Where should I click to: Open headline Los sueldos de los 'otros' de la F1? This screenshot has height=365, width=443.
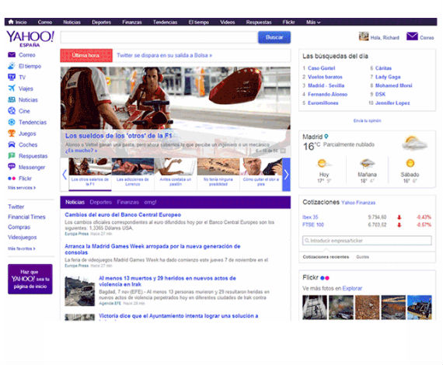pos(118,136)
